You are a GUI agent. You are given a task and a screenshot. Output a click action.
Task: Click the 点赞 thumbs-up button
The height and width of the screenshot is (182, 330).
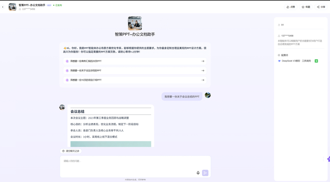pos(291,7)
